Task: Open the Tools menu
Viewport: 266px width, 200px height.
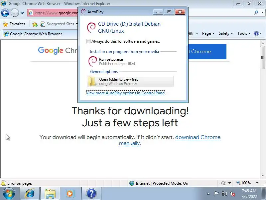Action: 244,33
